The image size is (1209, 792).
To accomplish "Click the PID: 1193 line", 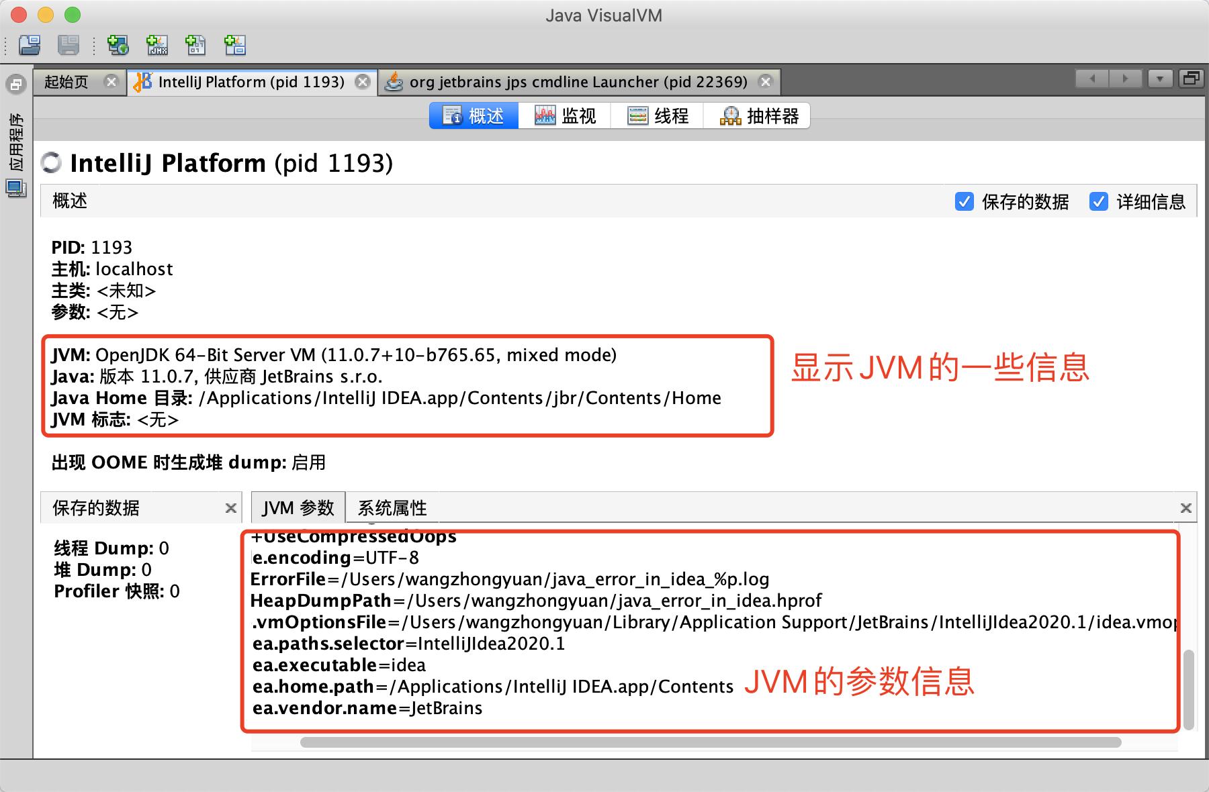I will click(92, 248).
